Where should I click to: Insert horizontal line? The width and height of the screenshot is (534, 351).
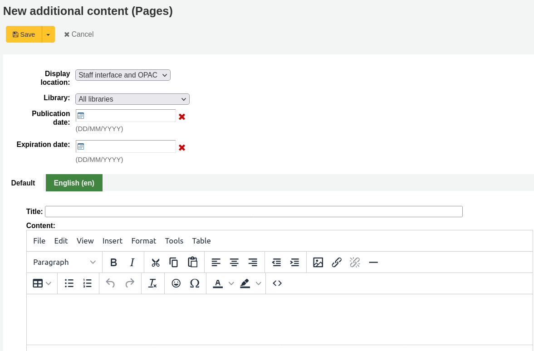click(373, 263)
